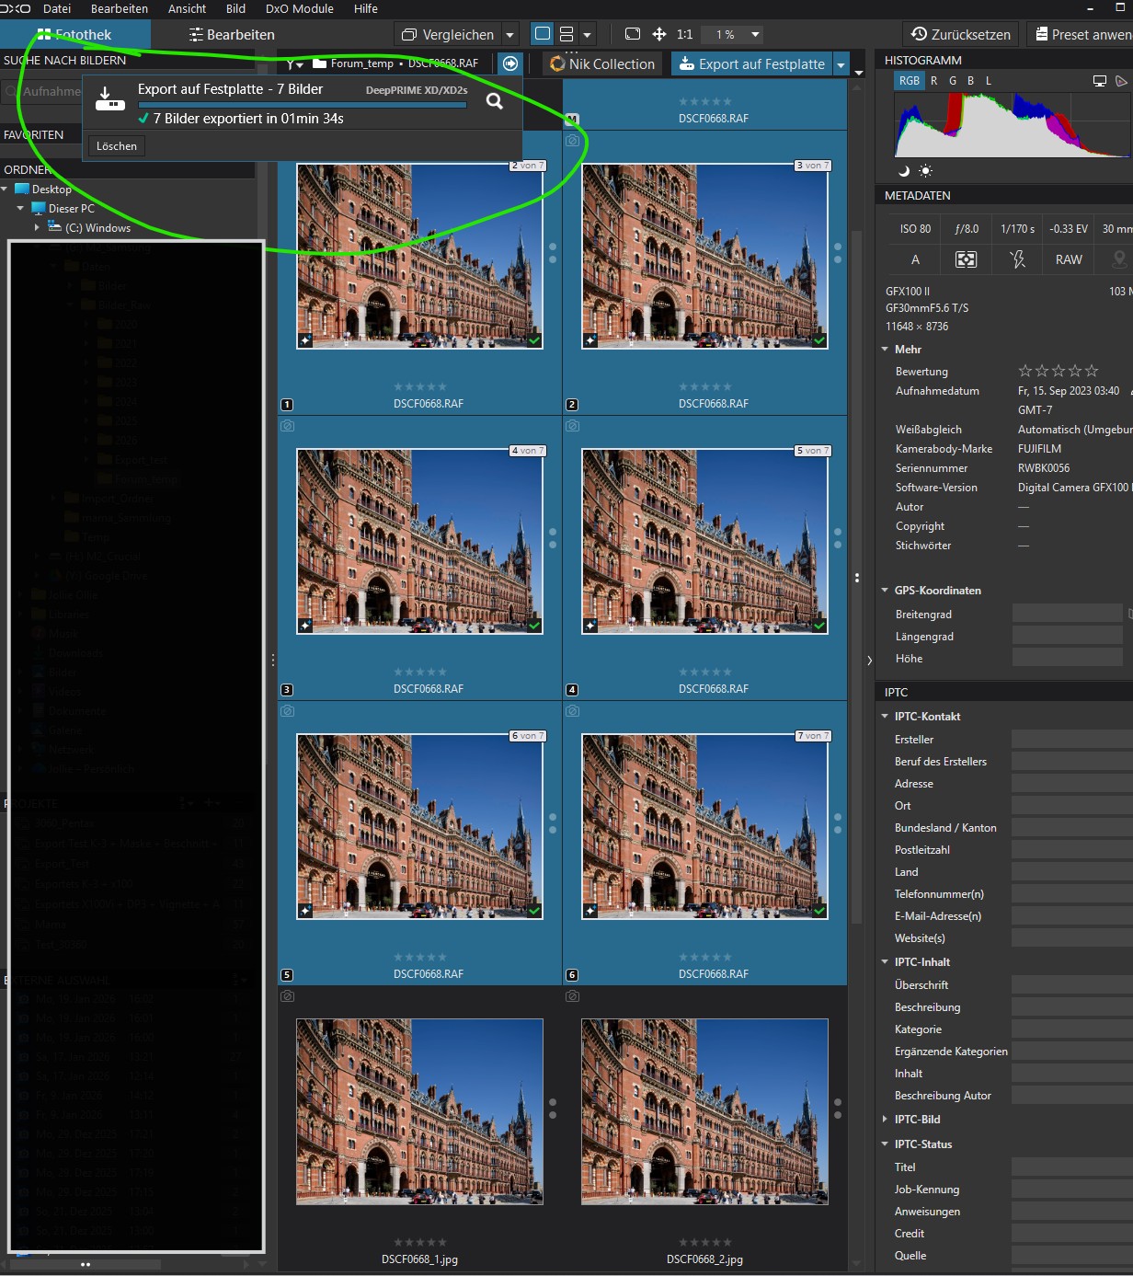The height and width of the screenshot is (1276, 1133).
Task: Switch histogram to the L luminance channel
Action: tap(989, 81)
